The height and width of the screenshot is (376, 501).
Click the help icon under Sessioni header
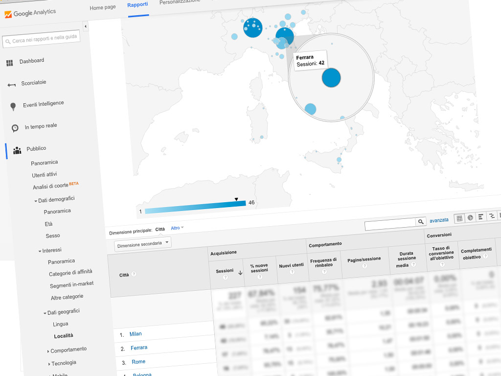pyautogui.click(x=225, y=277)
